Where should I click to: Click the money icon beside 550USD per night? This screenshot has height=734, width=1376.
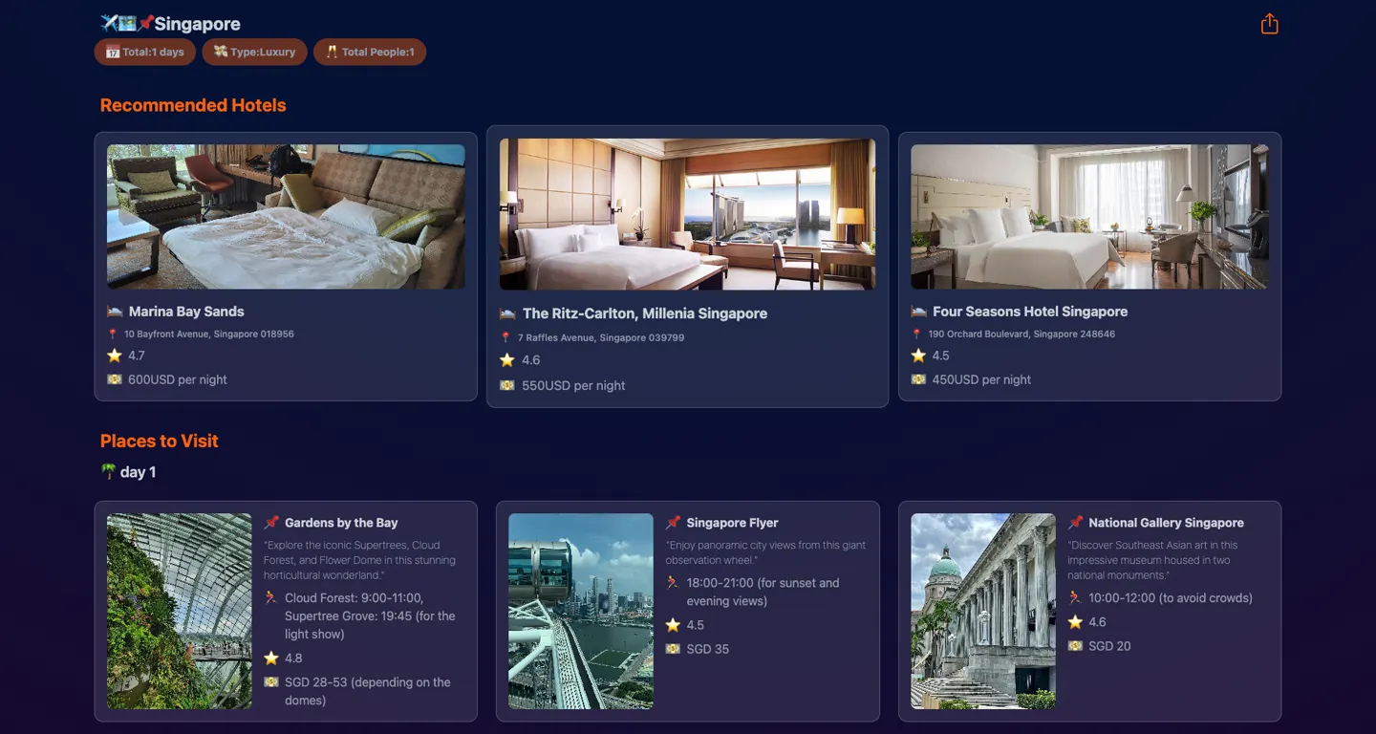click(x=507, y=385)
